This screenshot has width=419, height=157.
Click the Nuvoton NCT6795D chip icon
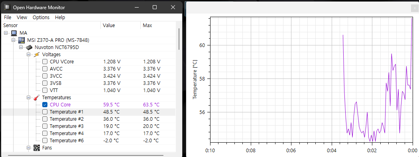click(x=29, y=47)
